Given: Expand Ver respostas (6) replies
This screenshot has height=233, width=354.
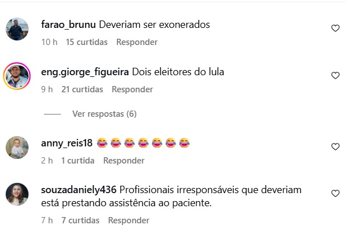Looking at the screenshot, I should pos(104,114).
